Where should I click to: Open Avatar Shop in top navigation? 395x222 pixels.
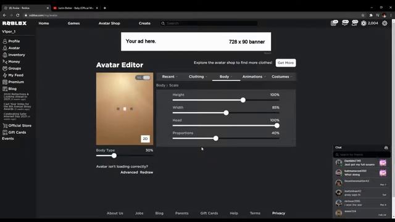109,23
